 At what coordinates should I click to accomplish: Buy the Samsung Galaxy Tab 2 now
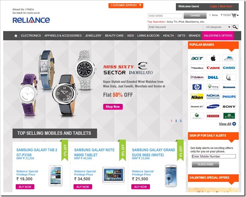tap(25, 187)
